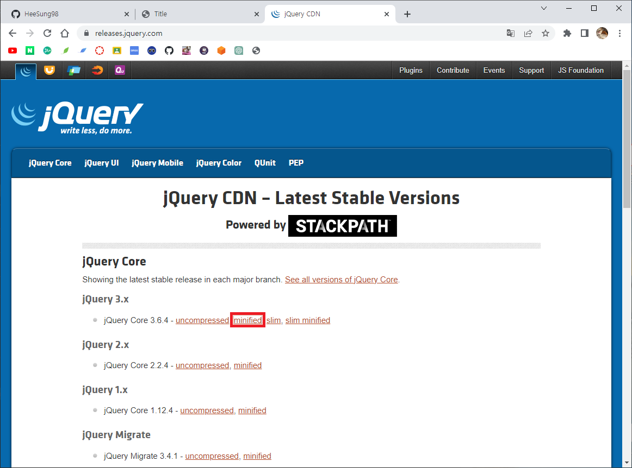Open the owl-eyes bookmark

click(x=152, y=50)
